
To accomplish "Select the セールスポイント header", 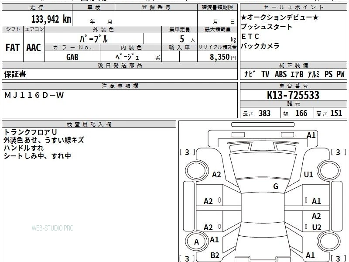I will click(x=293, y=7).
